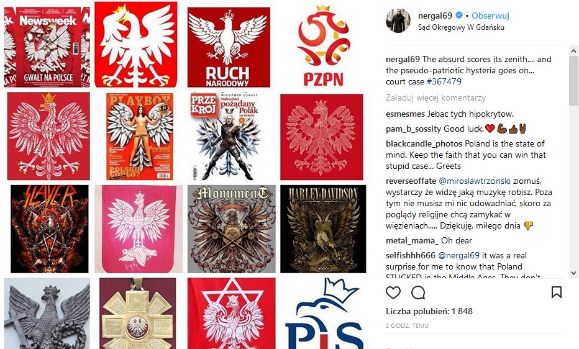Image resolution: width=579 pixels, height=349 pixels.
Task: Click the Slayer album artwork tile
Action: tap(50, 229)
